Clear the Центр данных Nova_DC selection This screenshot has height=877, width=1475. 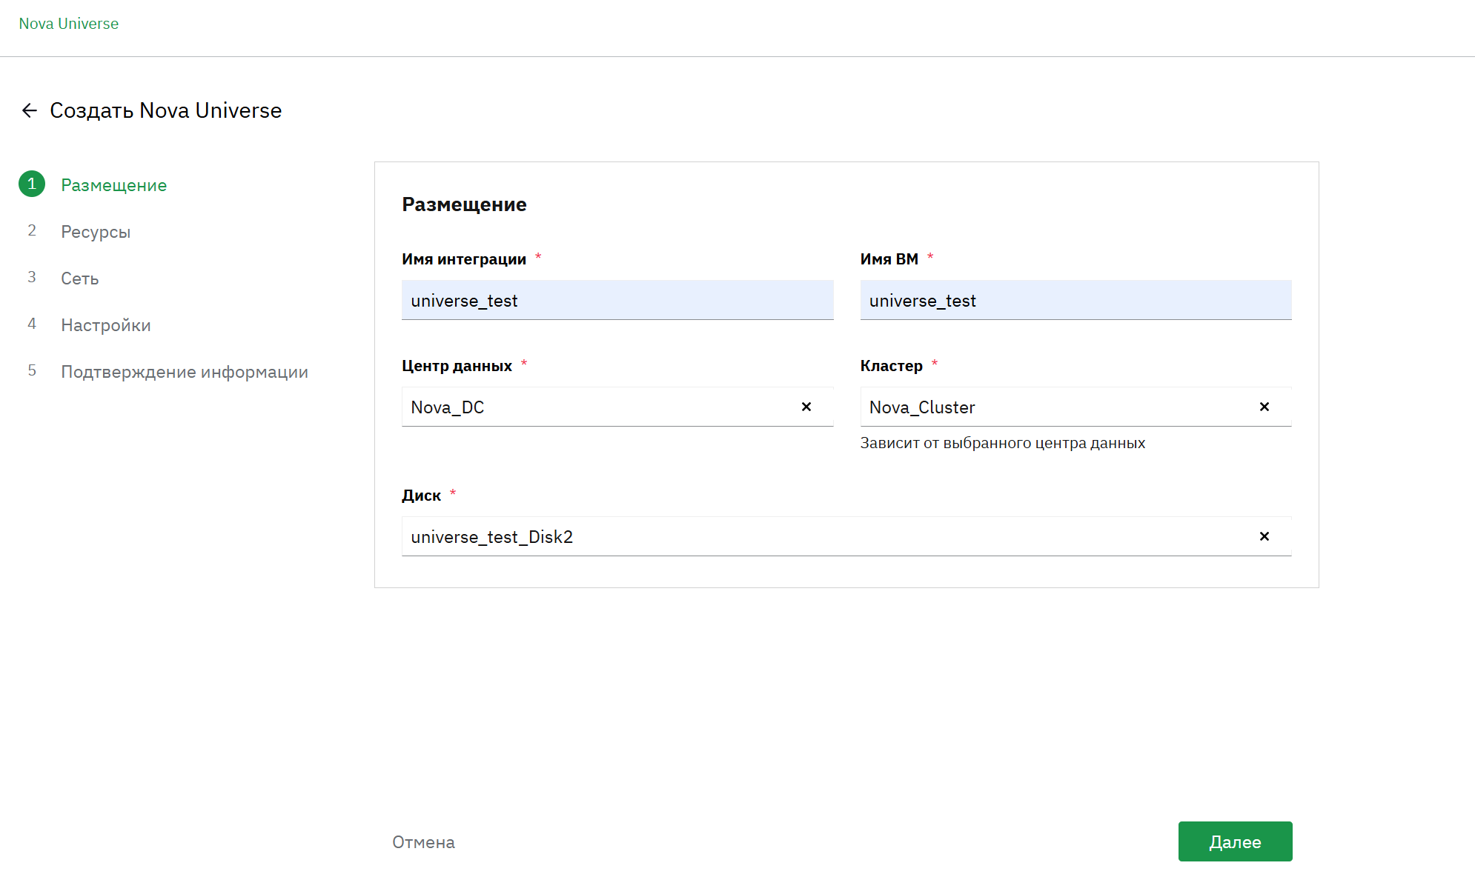(x=806, y=407)
